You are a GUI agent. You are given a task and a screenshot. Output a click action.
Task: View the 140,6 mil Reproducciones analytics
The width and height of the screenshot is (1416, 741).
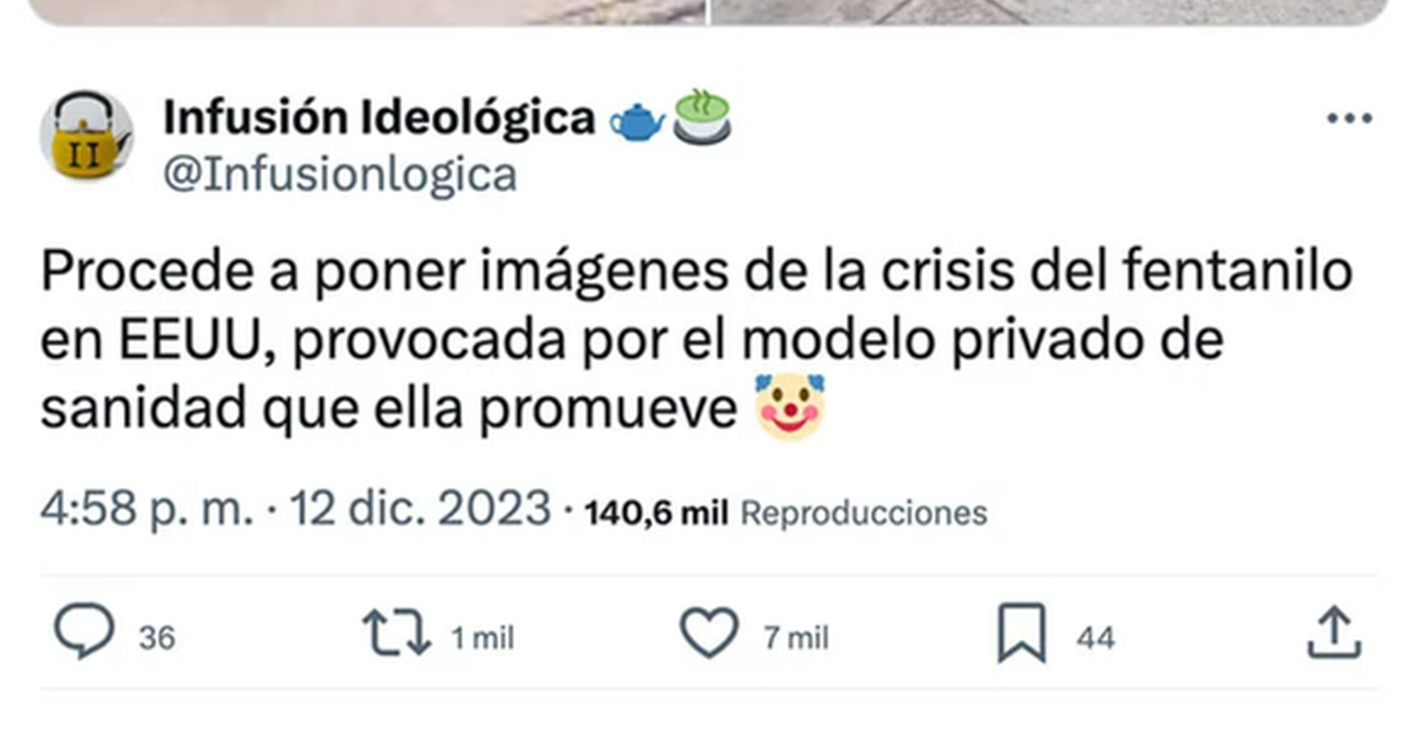point(786,513)
